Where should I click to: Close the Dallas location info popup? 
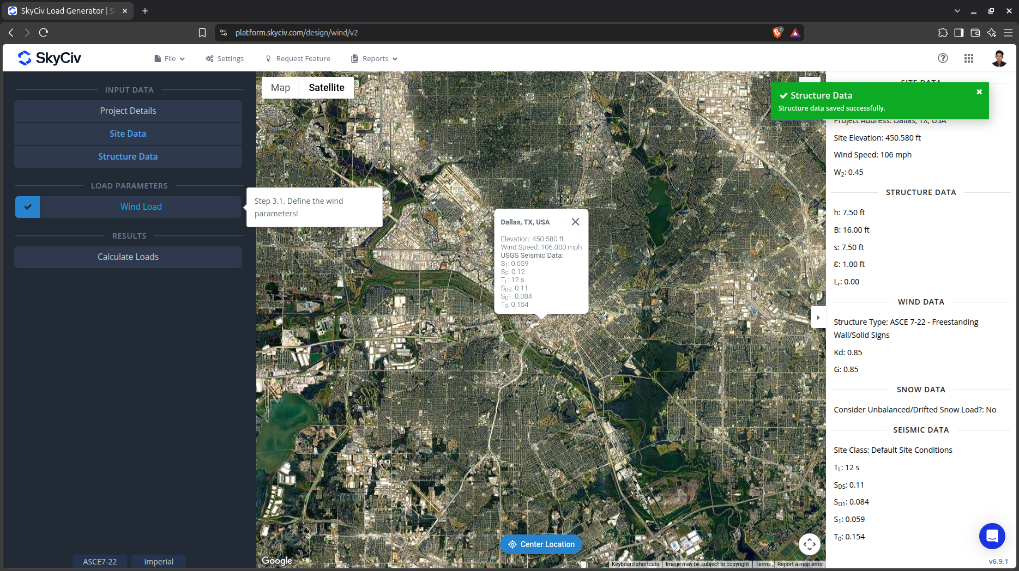tap(575, 222)
